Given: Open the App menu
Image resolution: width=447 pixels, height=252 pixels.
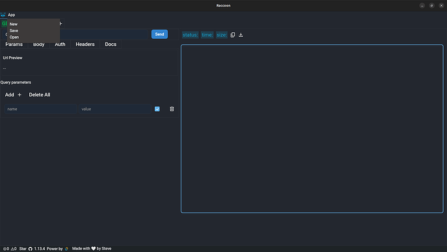Looking at the screenshot, I should coord(12,15).
